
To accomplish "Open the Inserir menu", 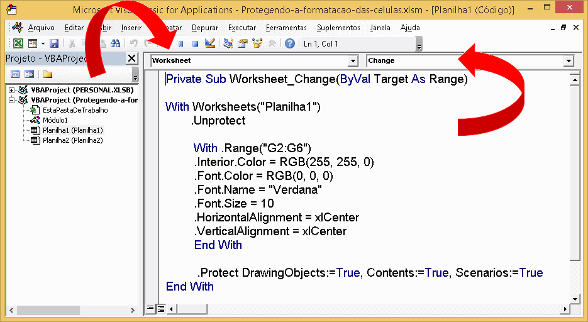I will [131, 28].
